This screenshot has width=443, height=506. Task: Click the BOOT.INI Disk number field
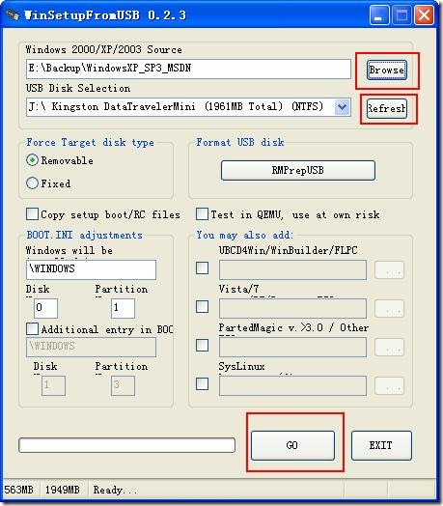point(45,308)
